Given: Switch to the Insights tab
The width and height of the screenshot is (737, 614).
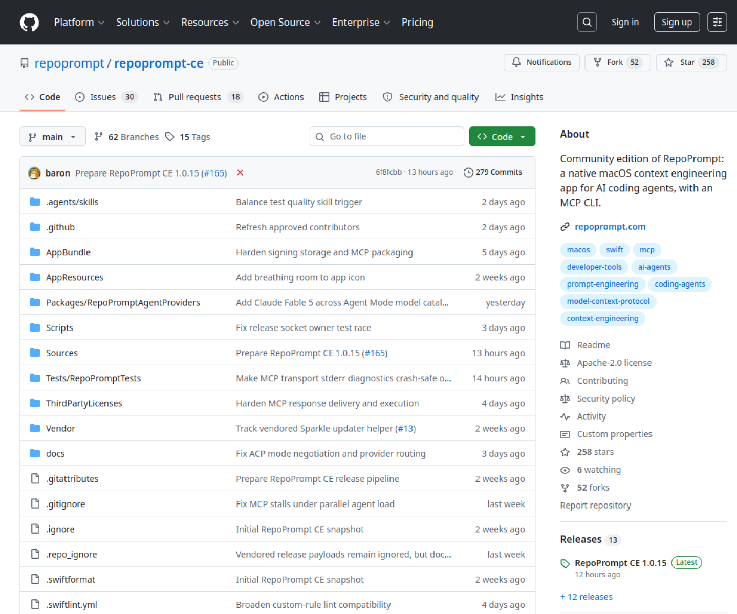Looking at the screenshot, I should coord(519,97).
